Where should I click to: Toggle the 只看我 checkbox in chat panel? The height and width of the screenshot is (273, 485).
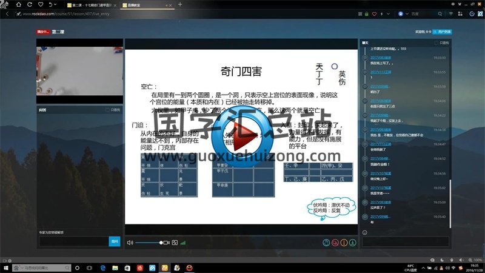(436, 44)
